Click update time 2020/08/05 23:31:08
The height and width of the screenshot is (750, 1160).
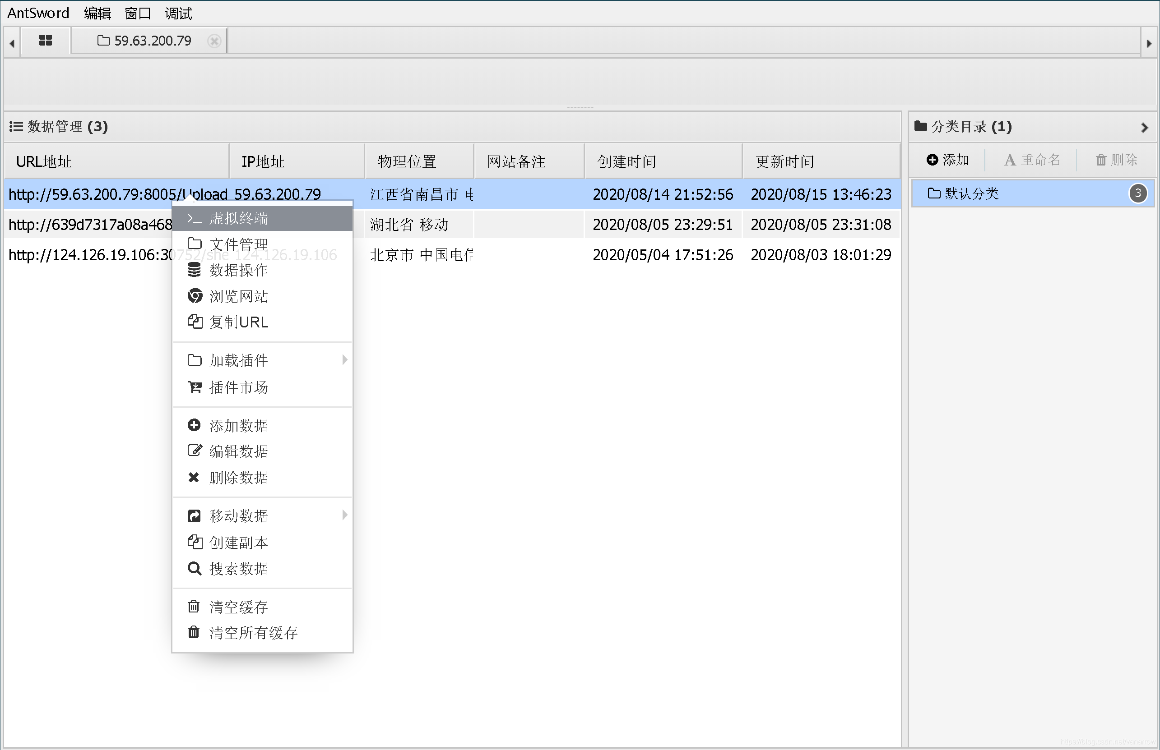(x=821, y=225)
